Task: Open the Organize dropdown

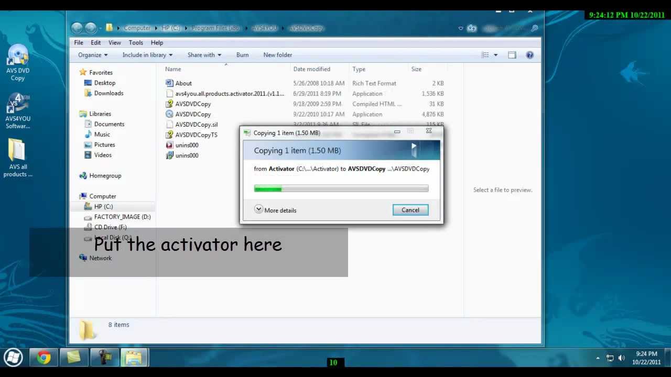Action: (x=93, y=55)
